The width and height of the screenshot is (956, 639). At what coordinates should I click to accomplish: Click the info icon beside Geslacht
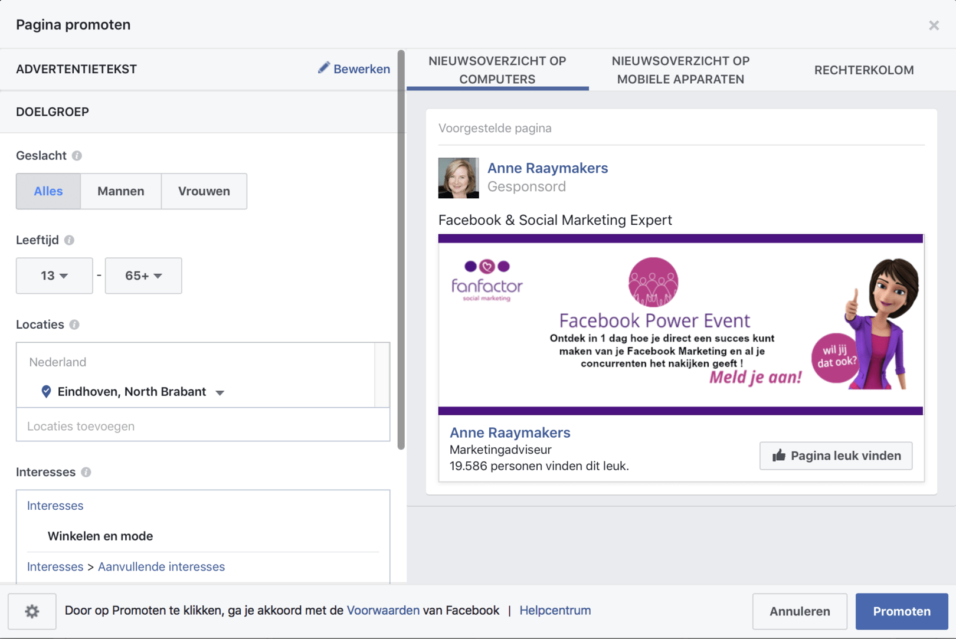pos(77,156)
